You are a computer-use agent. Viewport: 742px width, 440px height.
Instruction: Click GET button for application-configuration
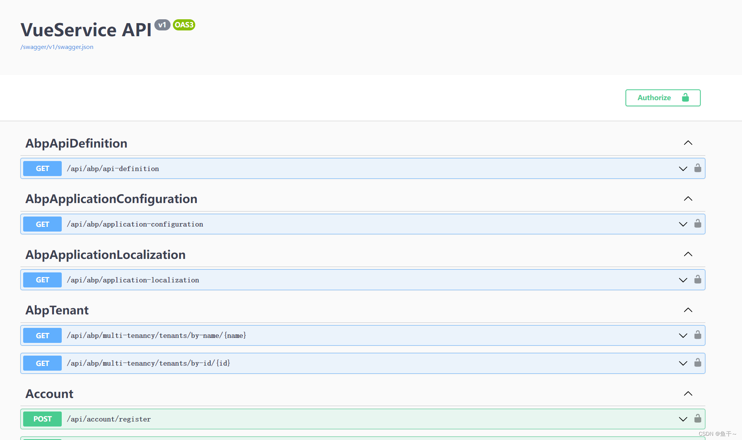(42, 224)
